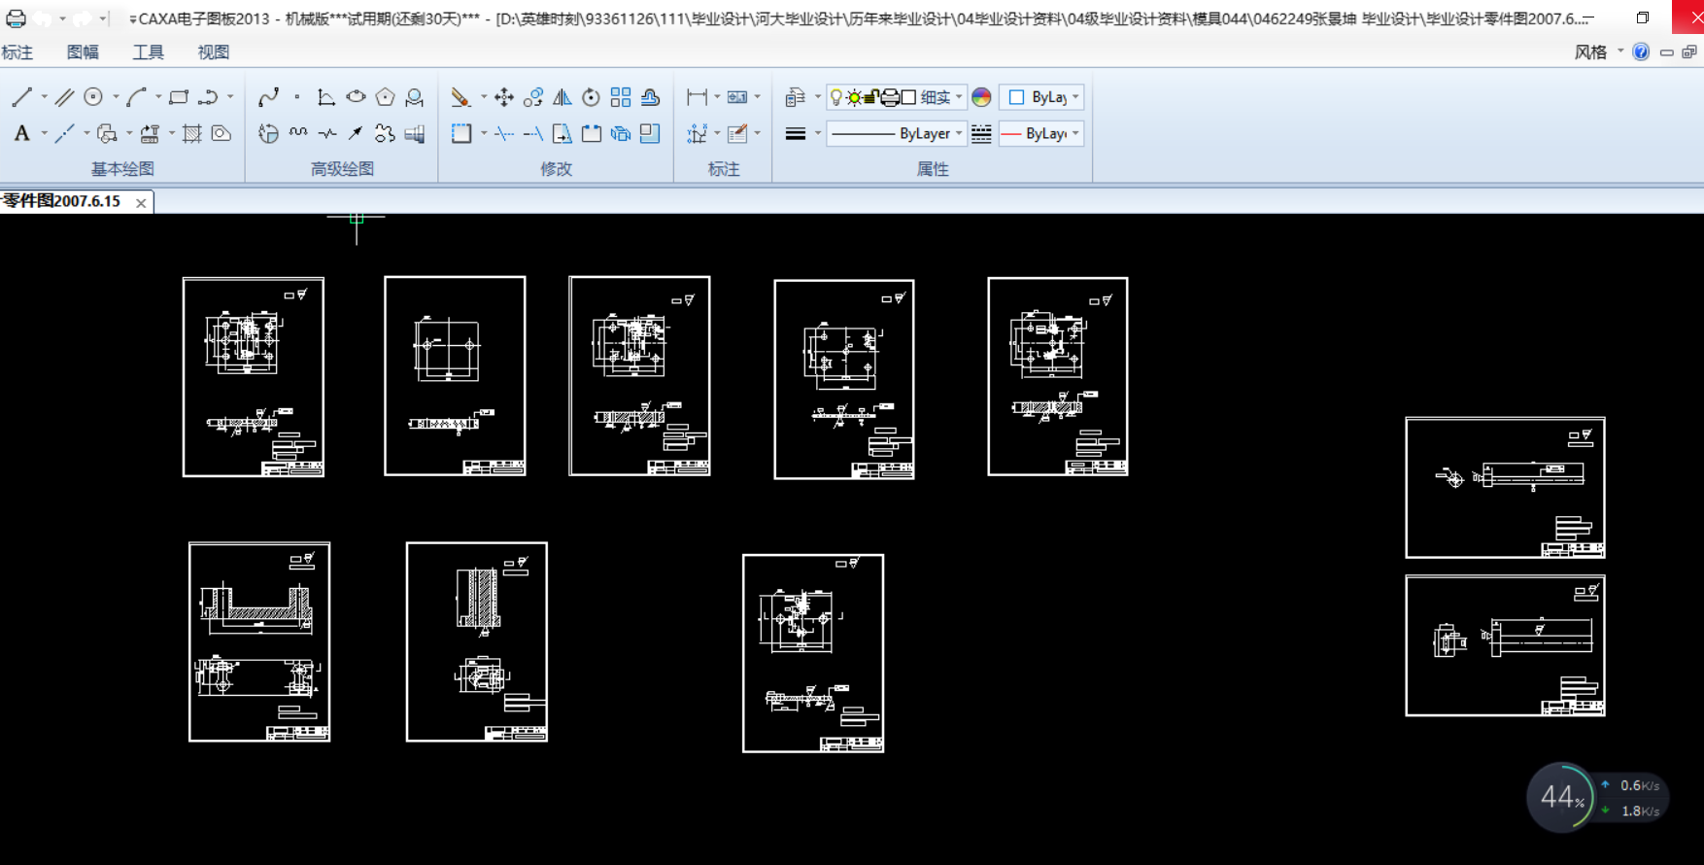Screen dimensions: 1704x865
Task: Select the Circle drawing tool
Action: coord(93,97)
